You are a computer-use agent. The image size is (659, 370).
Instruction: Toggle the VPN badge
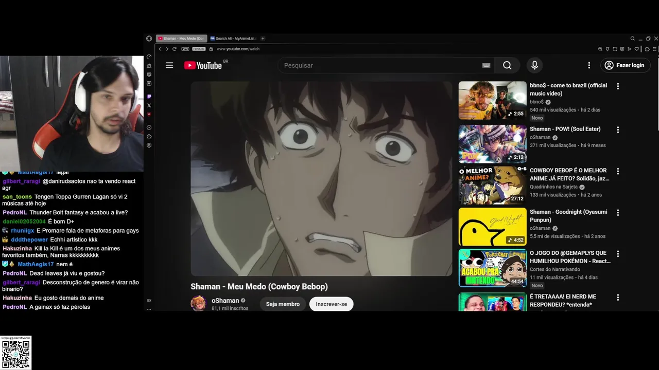(x=185, y=49)
